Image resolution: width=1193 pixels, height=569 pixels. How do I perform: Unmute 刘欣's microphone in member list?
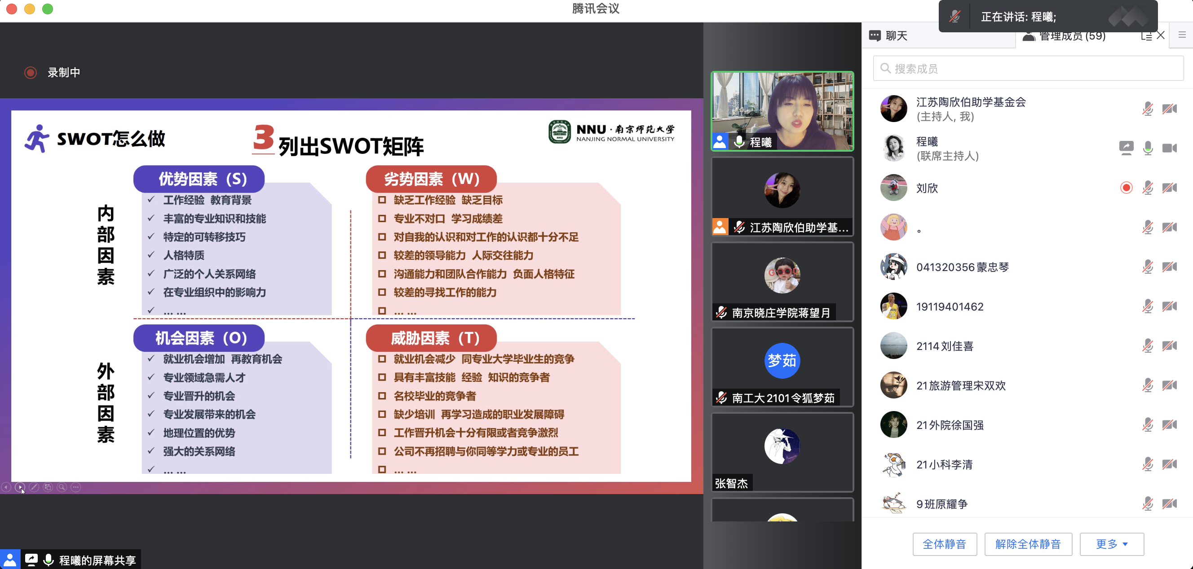1148,188
